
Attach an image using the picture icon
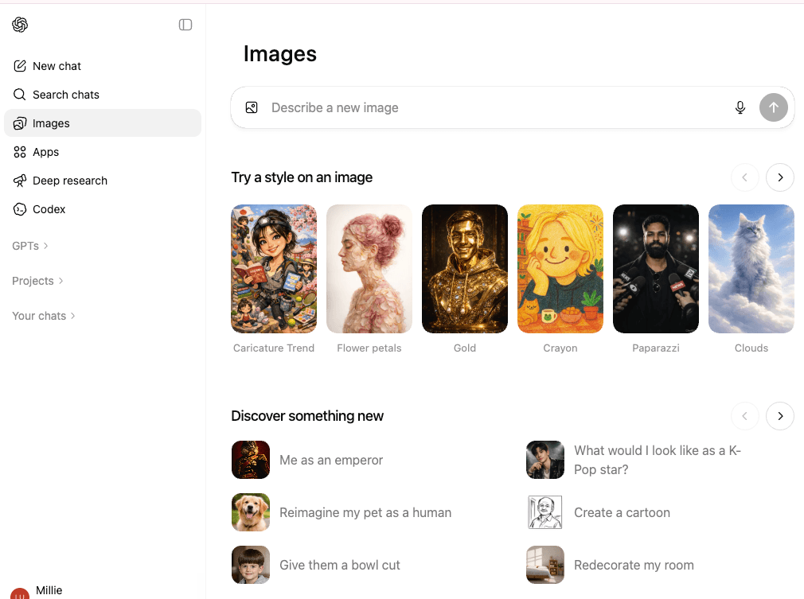coord(251,107)
